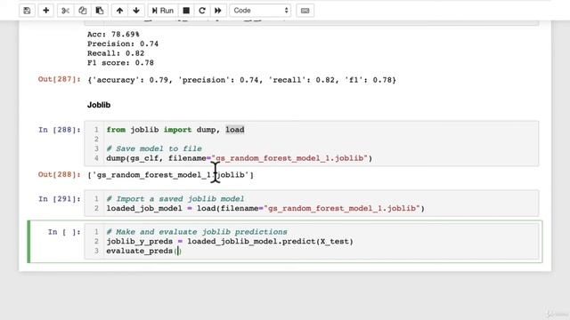570x320 pixels.
Task: Click the empty 'In [ ]:' prompt label
Action: pyautogui.click(x=64, y=232)
